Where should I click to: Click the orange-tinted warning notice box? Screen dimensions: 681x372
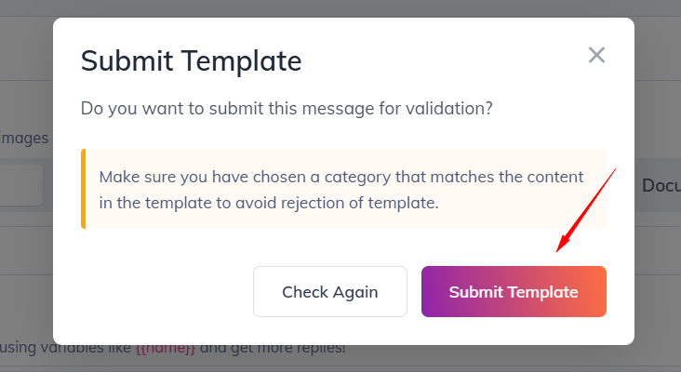(x=344, y=189)
